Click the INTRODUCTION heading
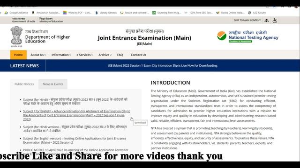This screenshot has width=300, height=168. click(x=171, y=83)
